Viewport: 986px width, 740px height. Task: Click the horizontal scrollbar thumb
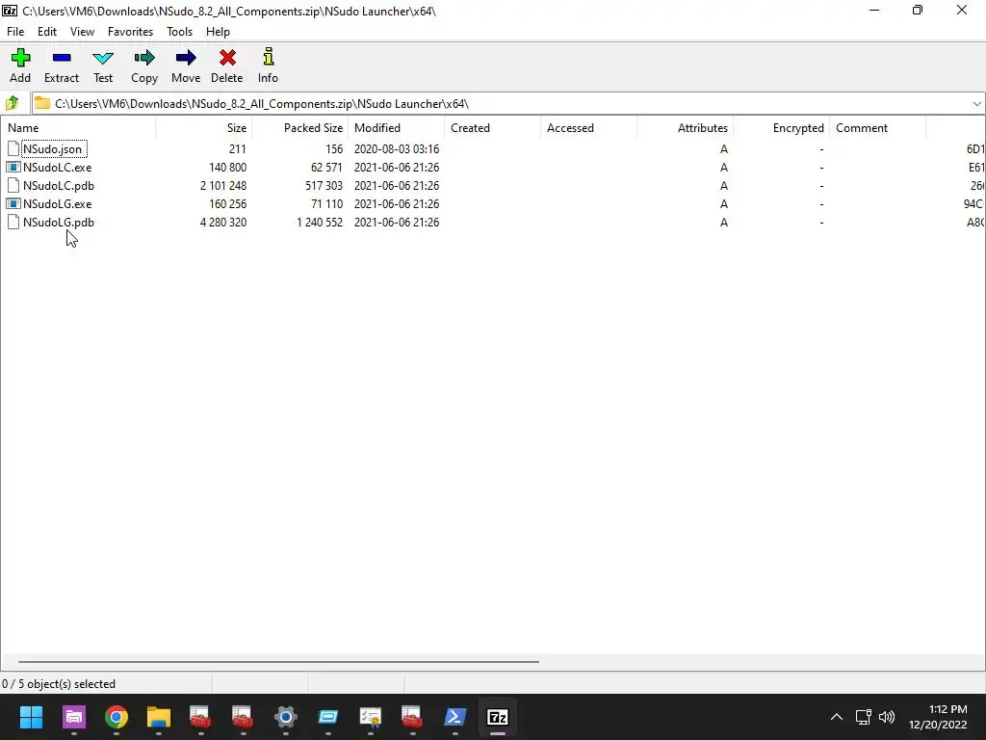click(278, 661)
